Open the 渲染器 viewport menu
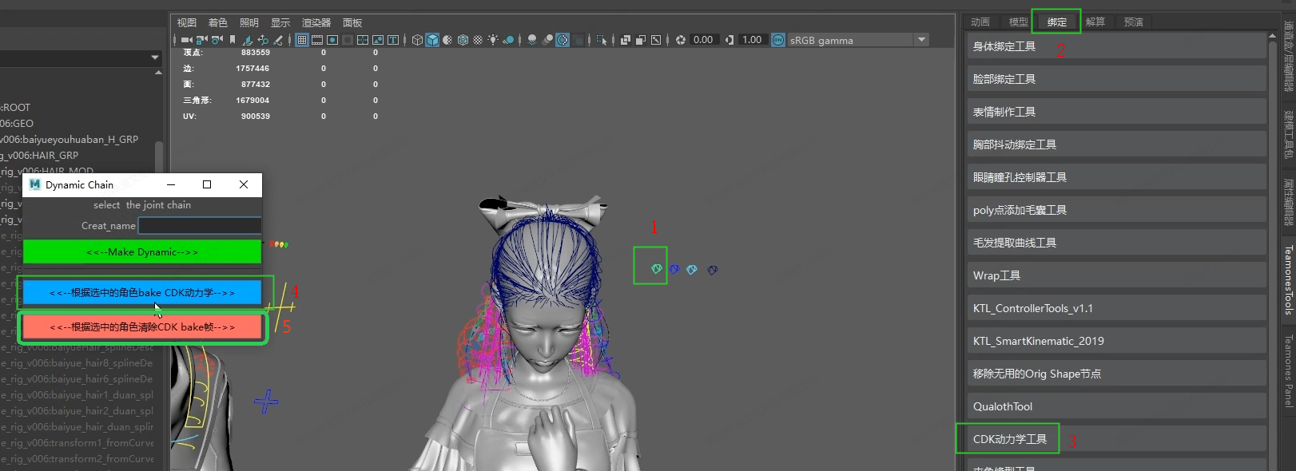Image resolution: width=1296 pixels, height=471 pixels. [x=316, y=22]
